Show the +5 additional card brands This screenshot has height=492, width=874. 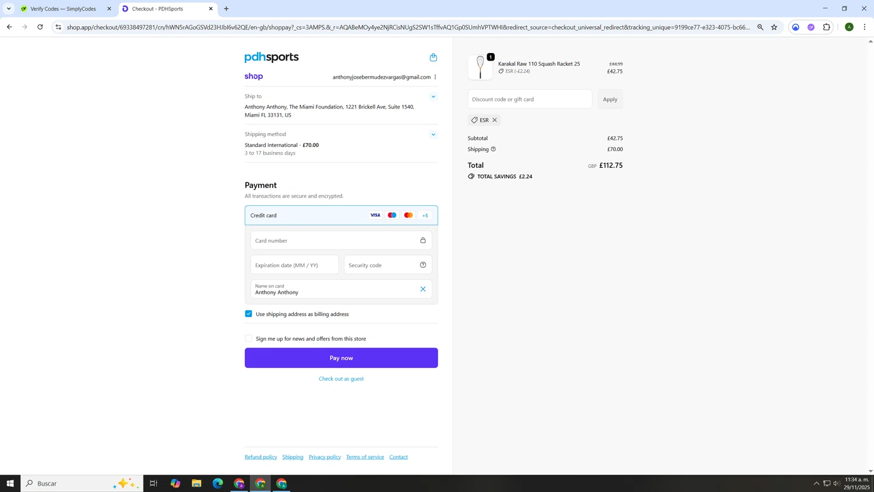pos(425,215)
